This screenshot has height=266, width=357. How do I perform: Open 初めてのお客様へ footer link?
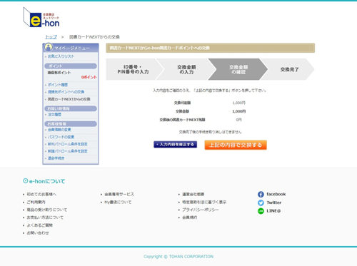click(x=41, y=195)
